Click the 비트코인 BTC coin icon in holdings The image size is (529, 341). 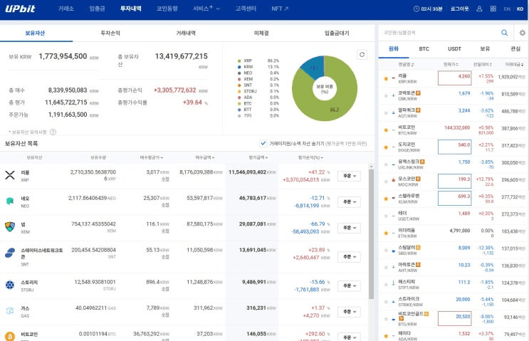click(x=10, y=337)
